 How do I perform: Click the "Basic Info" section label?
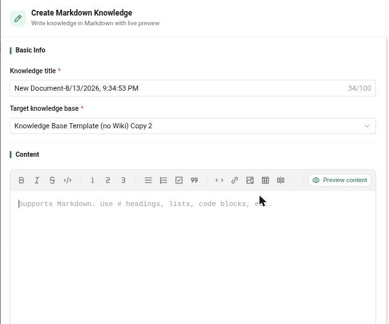coord(30,50)
